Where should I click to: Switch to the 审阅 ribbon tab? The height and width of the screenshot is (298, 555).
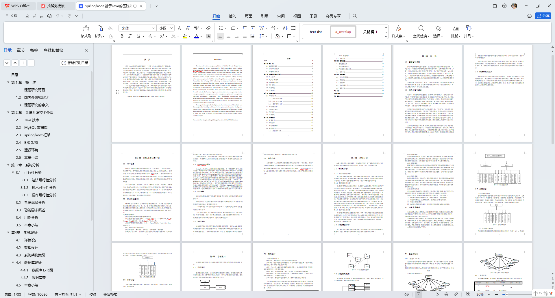coord(281,16)
